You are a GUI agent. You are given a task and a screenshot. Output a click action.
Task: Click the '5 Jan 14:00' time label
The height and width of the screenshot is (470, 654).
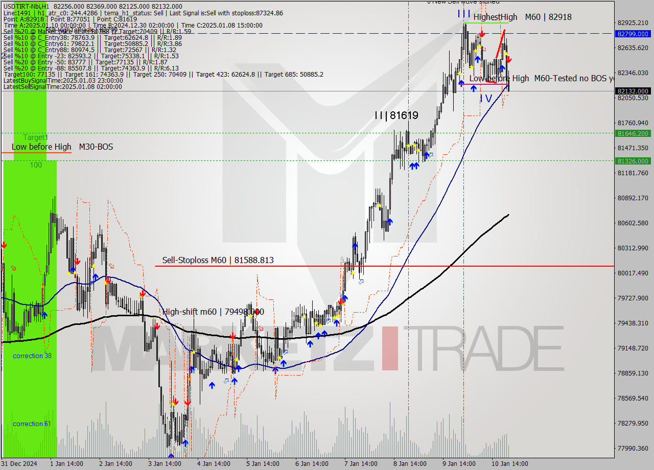[263, 464]
